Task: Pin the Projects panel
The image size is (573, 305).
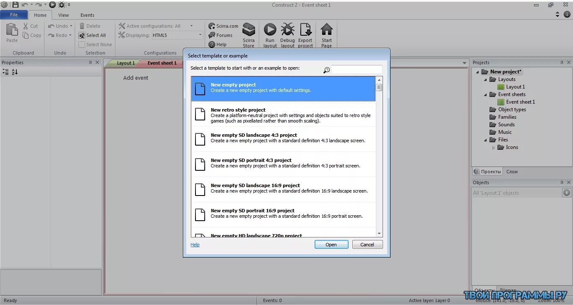Action: coord(562,63)
